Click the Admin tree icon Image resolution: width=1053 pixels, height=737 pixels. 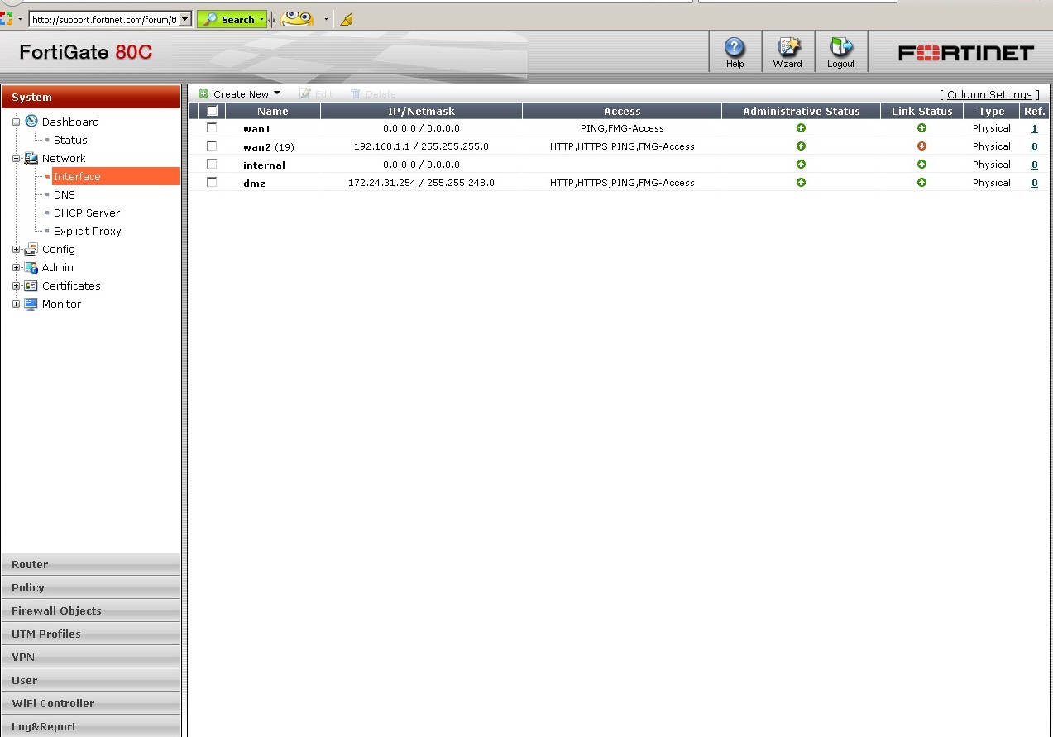(31, 267)
